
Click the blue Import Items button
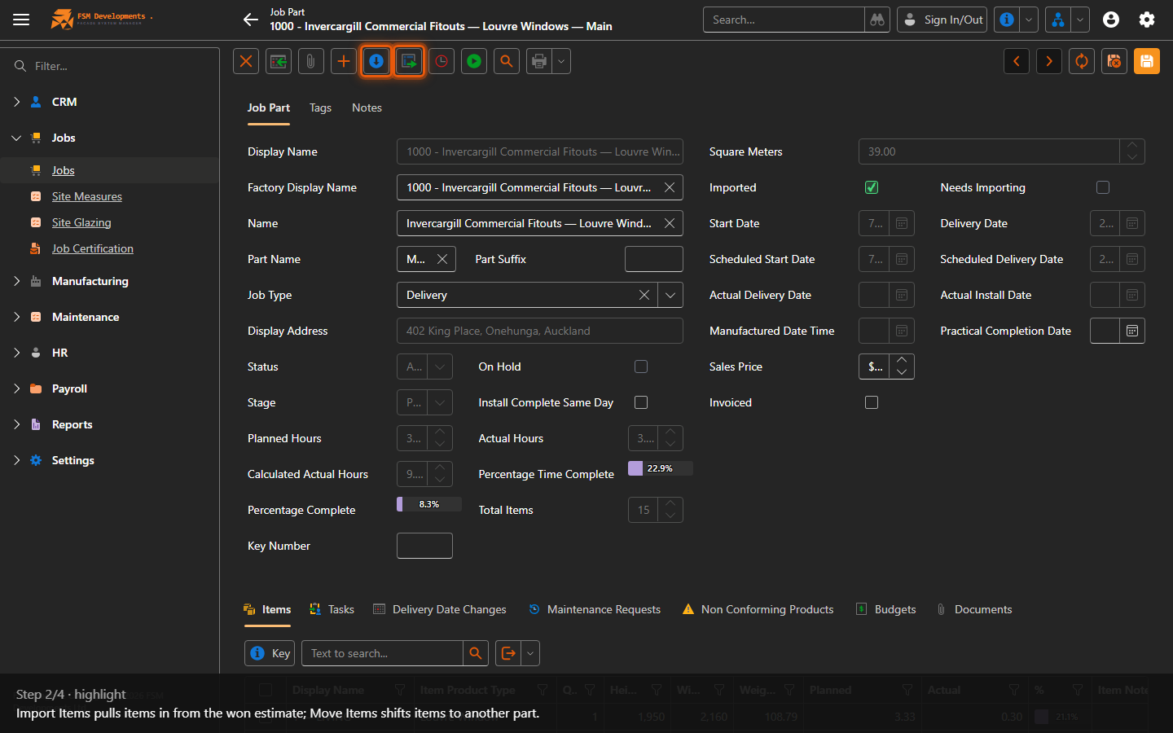click(376, 61)
